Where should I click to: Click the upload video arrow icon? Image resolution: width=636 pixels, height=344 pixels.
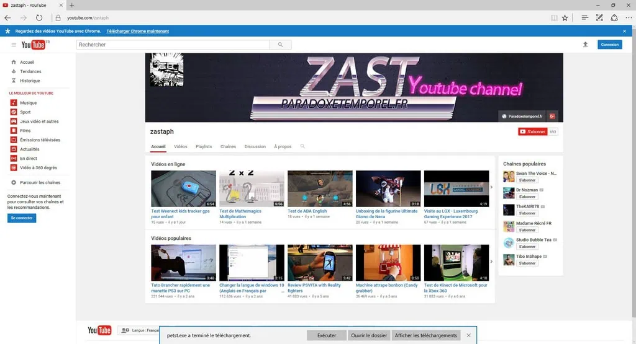pyautogui.click(x=584, y=45)
